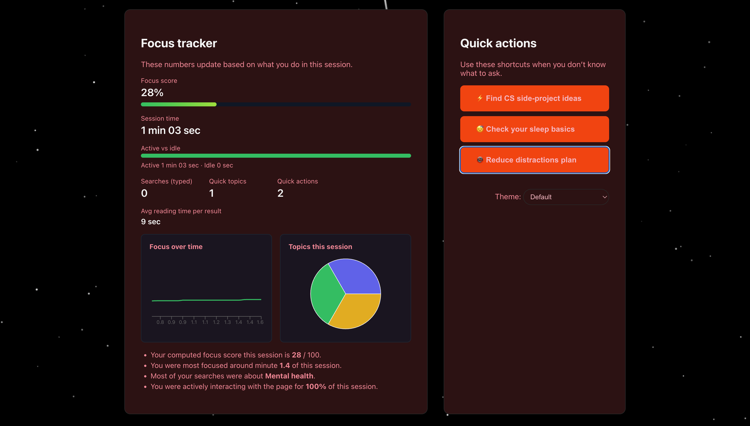
Task: Click the Searches (typed) count value
Action: click(x=144, y=193)
